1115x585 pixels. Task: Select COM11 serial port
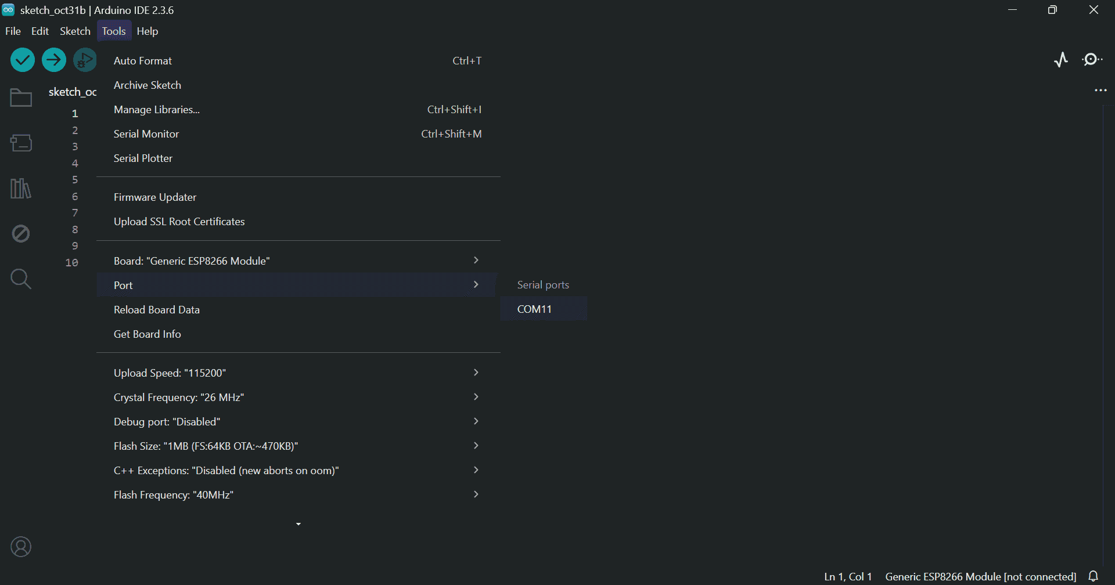(x=534, y=309)
